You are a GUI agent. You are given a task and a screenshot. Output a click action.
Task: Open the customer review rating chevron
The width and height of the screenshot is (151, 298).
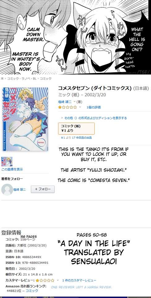pyautogui.click(x=58, y=280)
